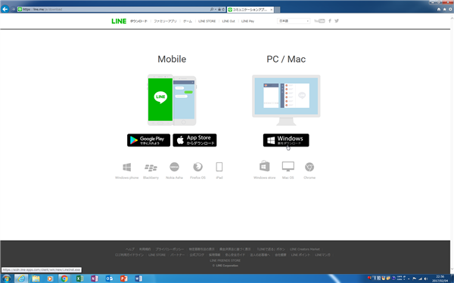Open the LINE ポイント footer link
Image resolution: width=454 pixels, height=283 pixels.
click(300, 255)
